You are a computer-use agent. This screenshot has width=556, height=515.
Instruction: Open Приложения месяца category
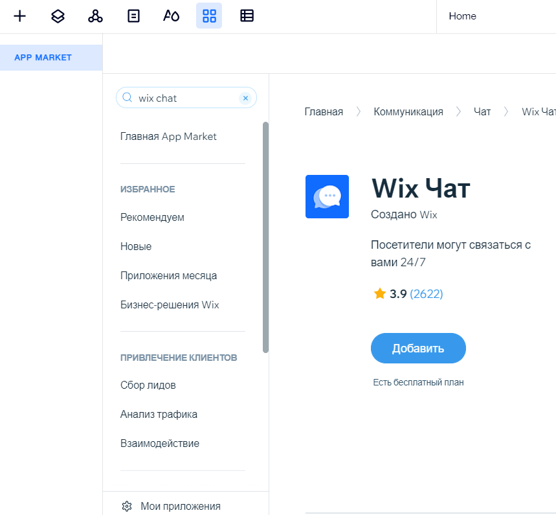[168, 275]
